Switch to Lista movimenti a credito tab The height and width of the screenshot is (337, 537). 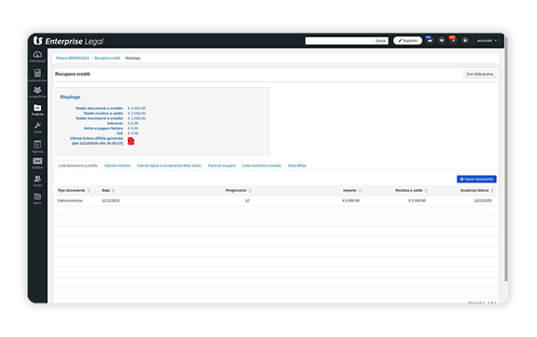click(262, 166)
